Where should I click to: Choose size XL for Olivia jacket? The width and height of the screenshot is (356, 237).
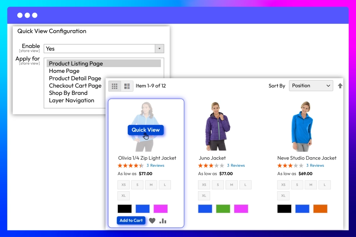coord(123,196)
